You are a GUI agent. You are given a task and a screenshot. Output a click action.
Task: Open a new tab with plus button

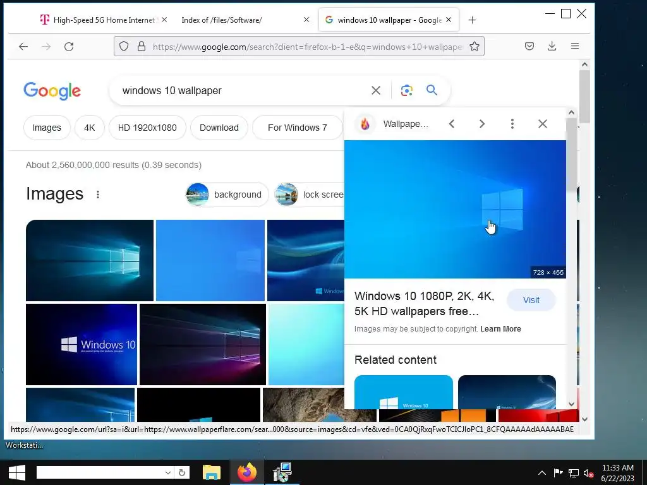click(x=473, y=20)
